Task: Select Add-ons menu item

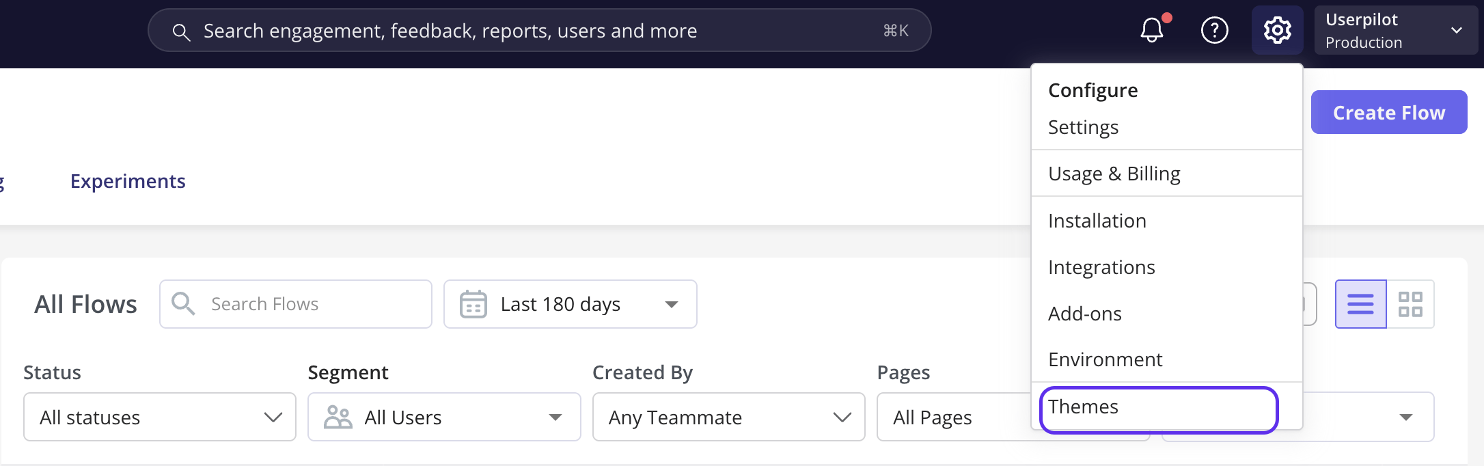Action: tap(1167, 314)
